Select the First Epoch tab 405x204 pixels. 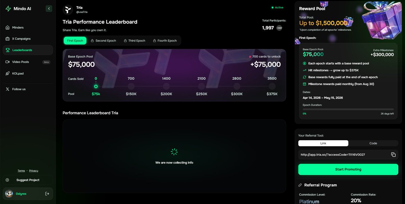(75, 41)
